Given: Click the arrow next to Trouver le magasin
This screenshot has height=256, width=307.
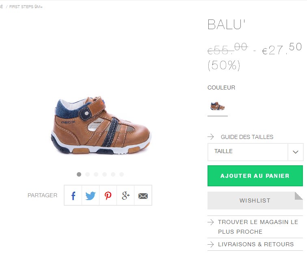Looking at the screenshot, I should (x=211, y=222).
